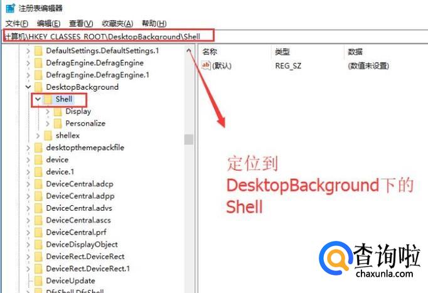Viewport: 428px width, 293px height.
Task: Open the 文件(F) menu
Action: click(17, 23)
